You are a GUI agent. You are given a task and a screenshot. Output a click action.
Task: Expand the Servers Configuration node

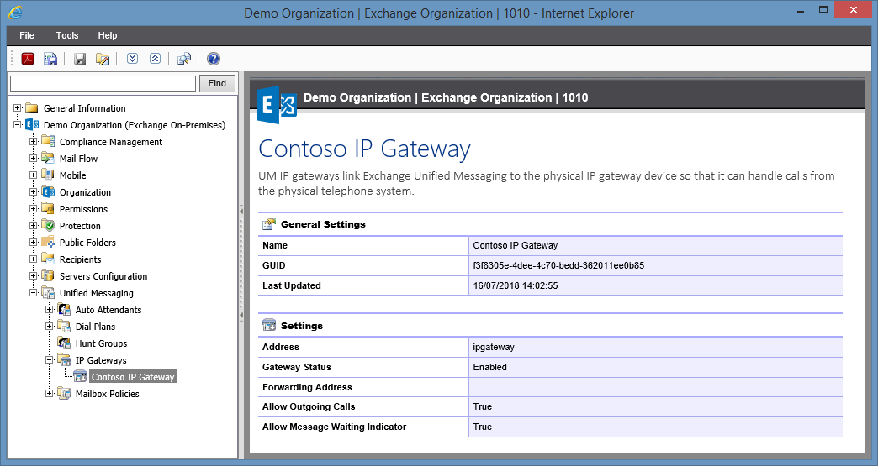click(x=33, y=275)
